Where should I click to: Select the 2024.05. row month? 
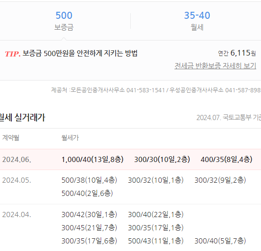click(x=16, y=180)
